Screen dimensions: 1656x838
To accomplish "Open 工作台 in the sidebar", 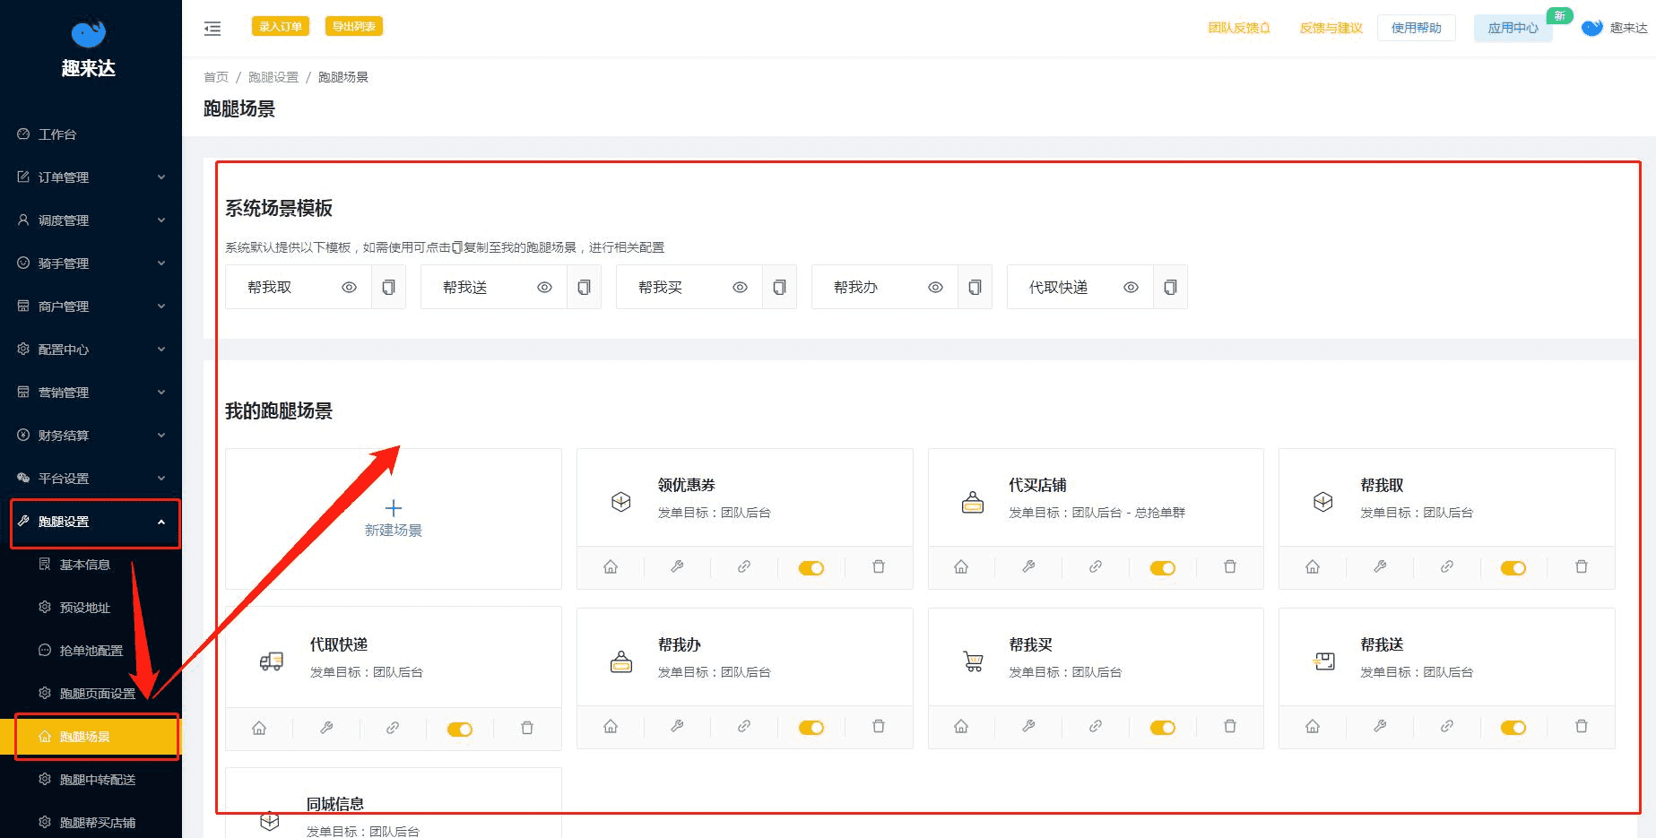I will (91, 134).
